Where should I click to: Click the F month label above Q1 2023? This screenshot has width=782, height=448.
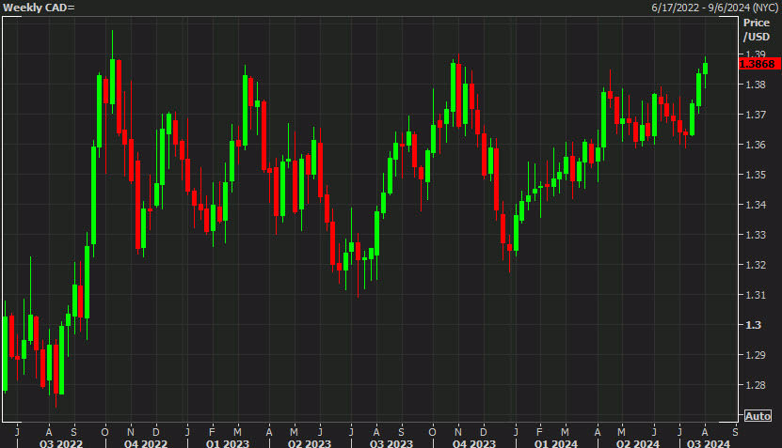(212, 432)
